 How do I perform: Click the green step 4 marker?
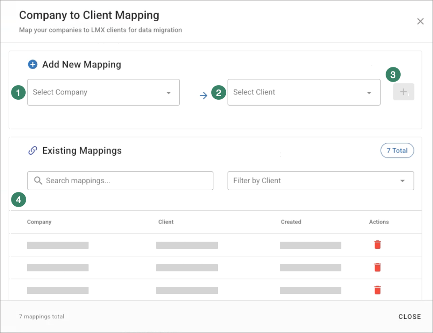point(18,200)
